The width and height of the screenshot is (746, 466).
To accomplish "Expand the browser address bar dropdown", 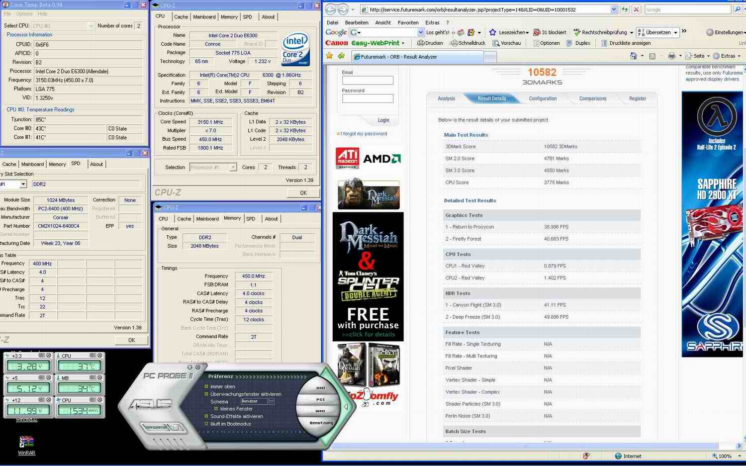I will [x=614, y=9].
